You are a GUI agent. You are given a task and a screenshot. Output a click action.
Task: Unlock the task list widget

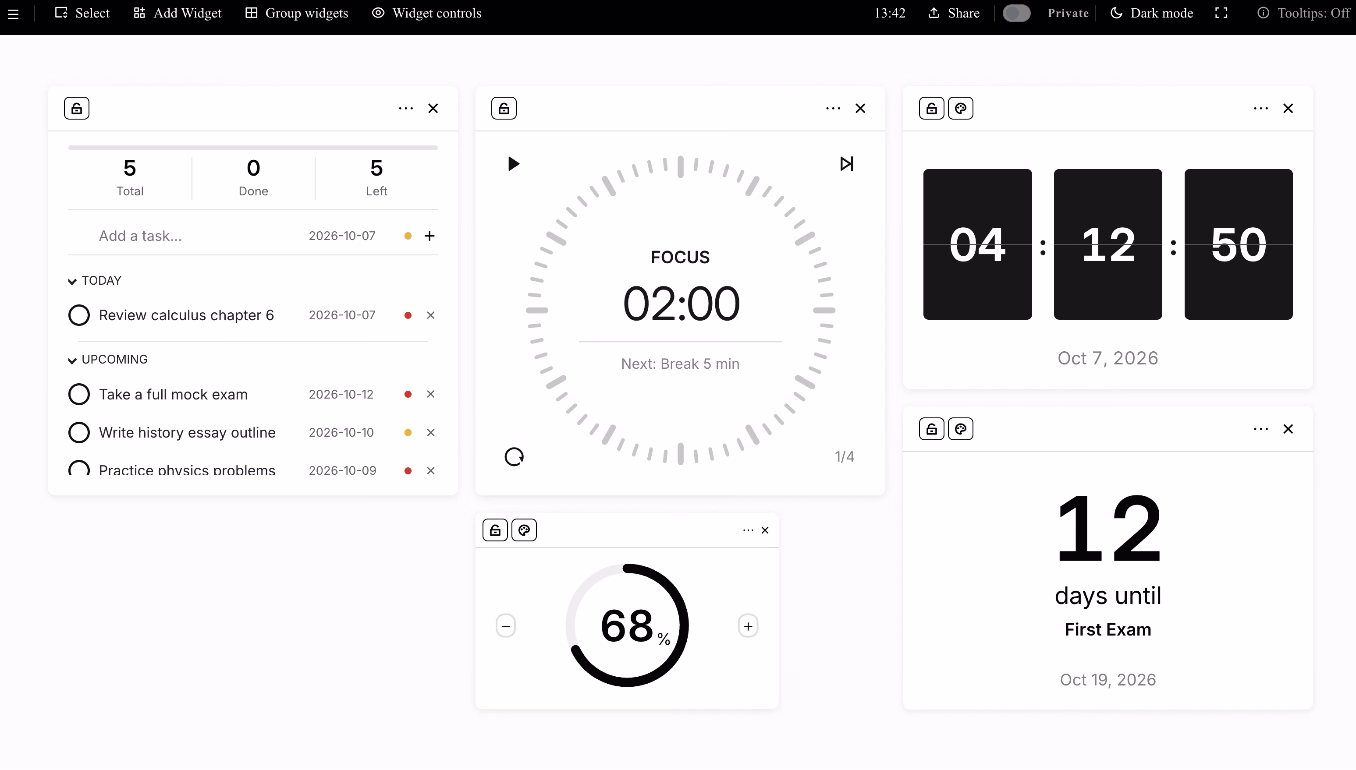coord(77,109)
